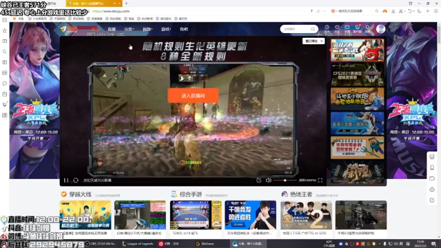The height and width of the screenshot is (248, 441).
Task: Open the 广州TTG vs GOG stream card
Action: 306,218
